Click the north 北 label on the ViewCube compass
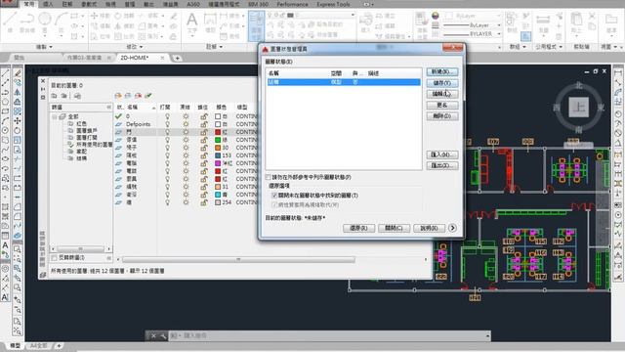Image resolution: width=625 pixels, height=352 pixels. [579, 85]
